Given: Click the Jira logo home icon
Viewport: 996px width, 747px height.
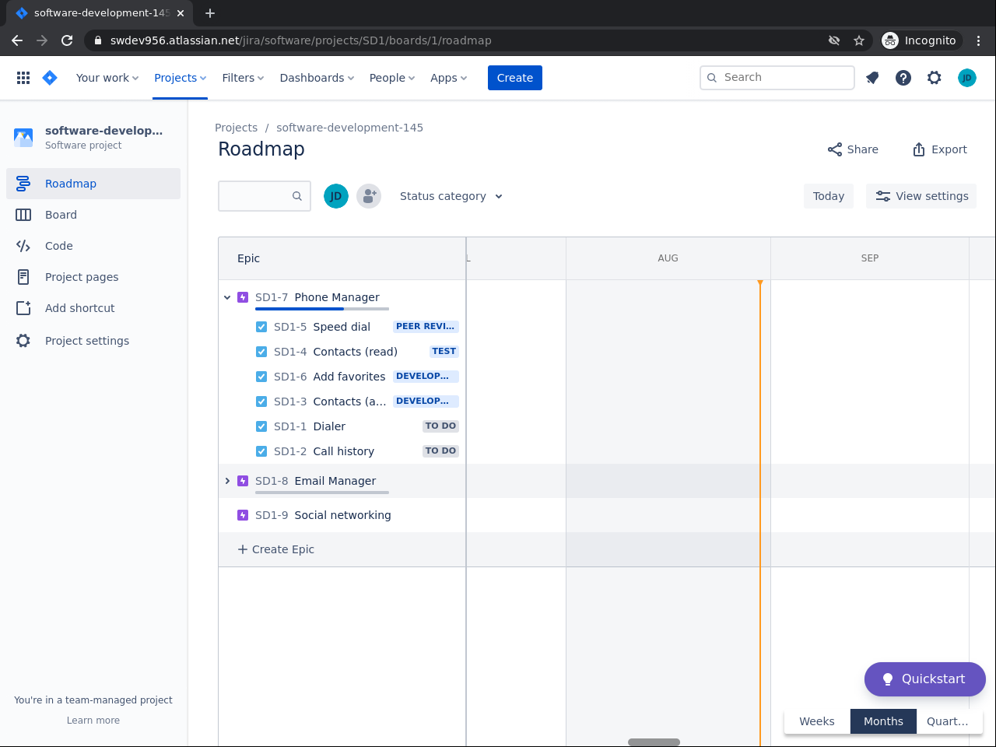Looking at the screenshot, I should pyautogui.click(x=50, y=78).
